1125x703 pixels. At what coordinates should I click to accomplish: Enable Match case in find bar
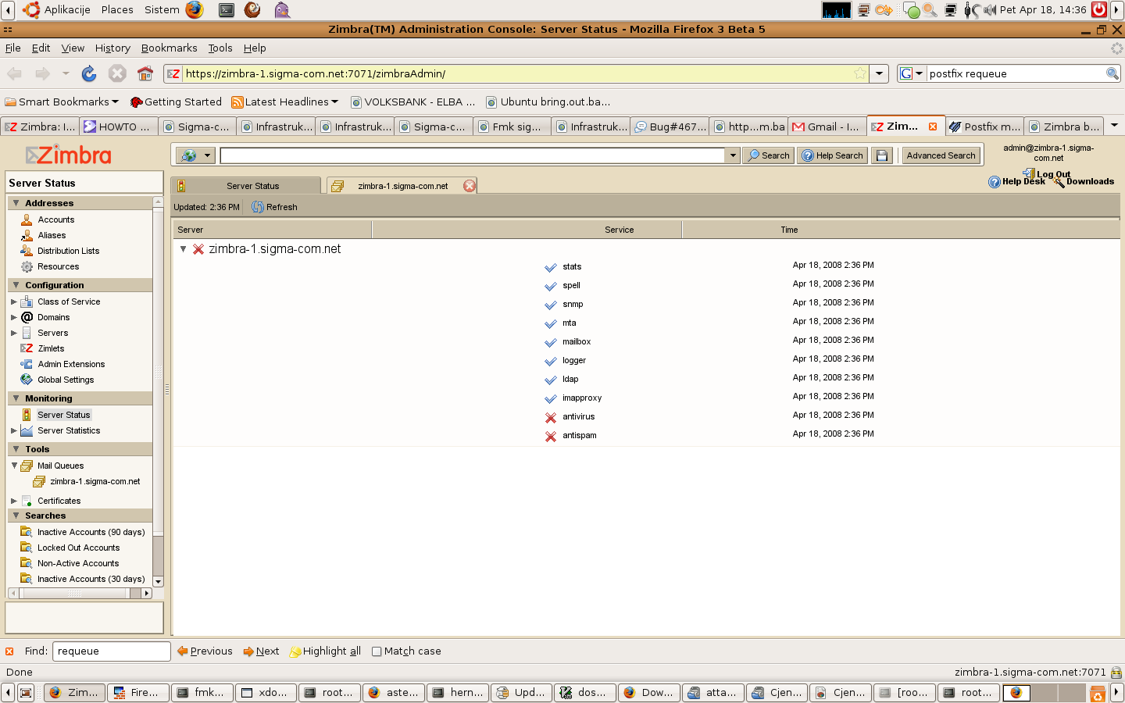(x=377, y=651)
